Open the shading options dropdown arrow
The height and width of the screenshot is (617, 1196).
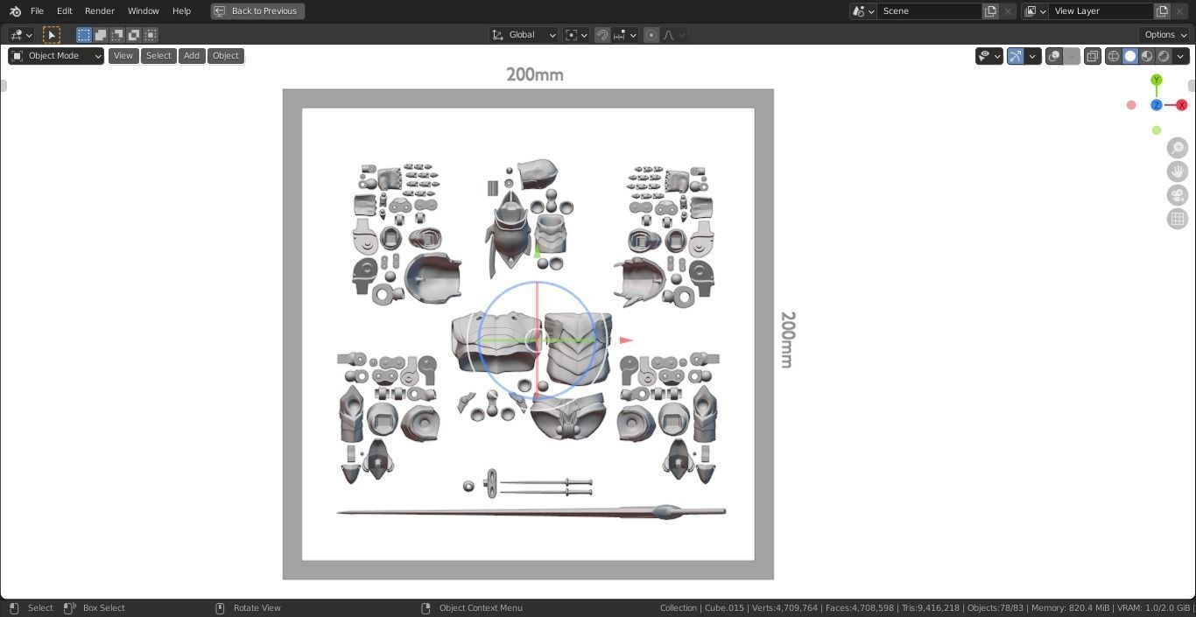1180,56
